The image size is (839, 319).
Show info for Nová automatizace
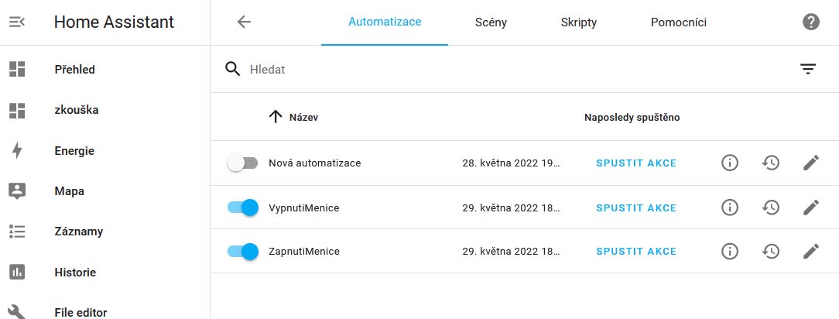tap(729, 163)
